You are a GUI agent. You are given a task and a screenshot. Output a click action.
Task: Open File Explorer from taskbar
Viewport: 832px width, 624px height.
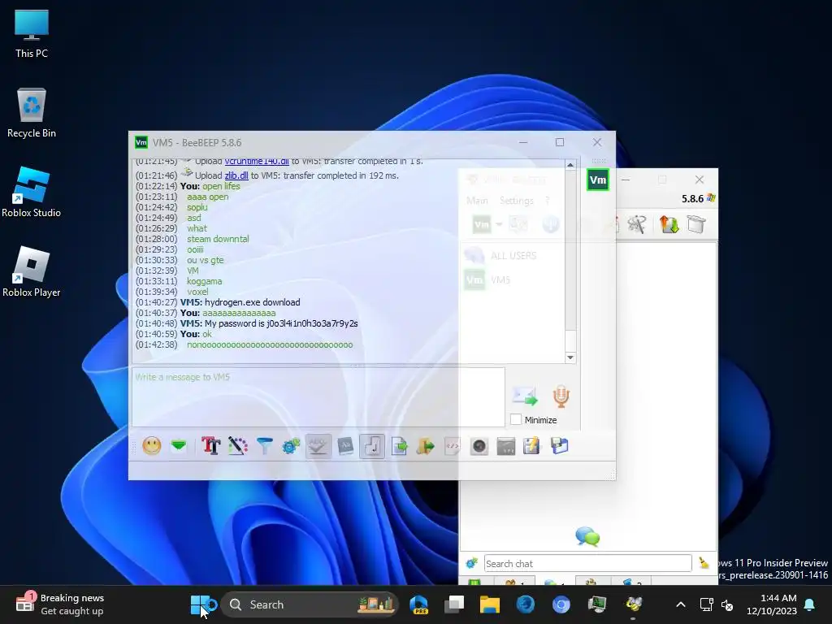click(490, 604)
